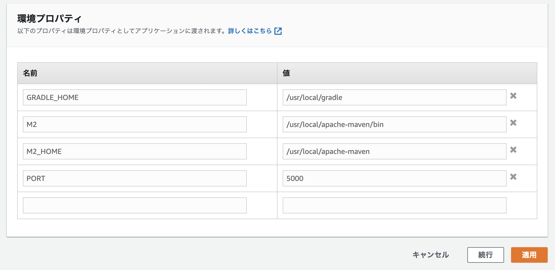Click the X icon beside /usr/local/apache-maven/bin
555x270 pixels.
point(514,123)
